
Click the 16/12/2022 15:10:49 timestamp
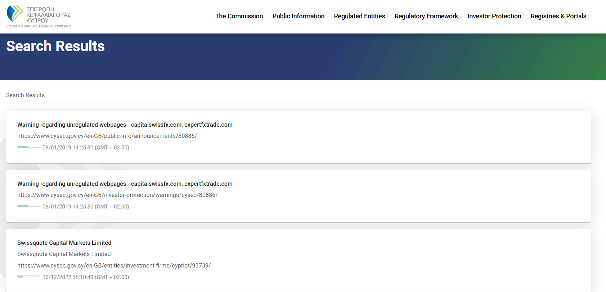[x=86, y=277]
